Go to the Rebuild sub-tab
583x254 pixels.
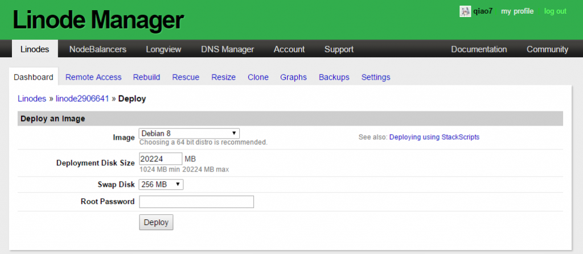[x=146, y=77]
